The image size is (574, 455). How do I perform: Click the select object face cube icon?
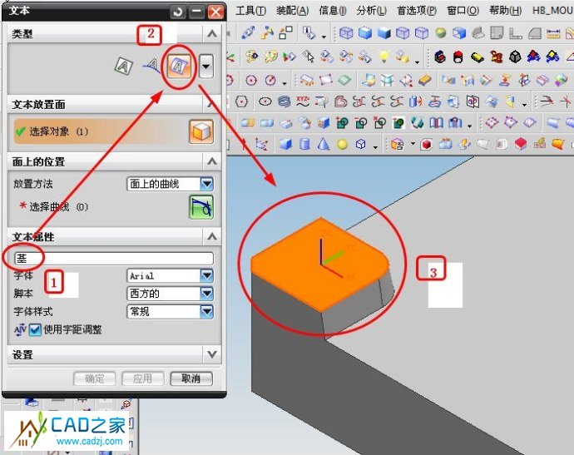click(x=200, y=131)
